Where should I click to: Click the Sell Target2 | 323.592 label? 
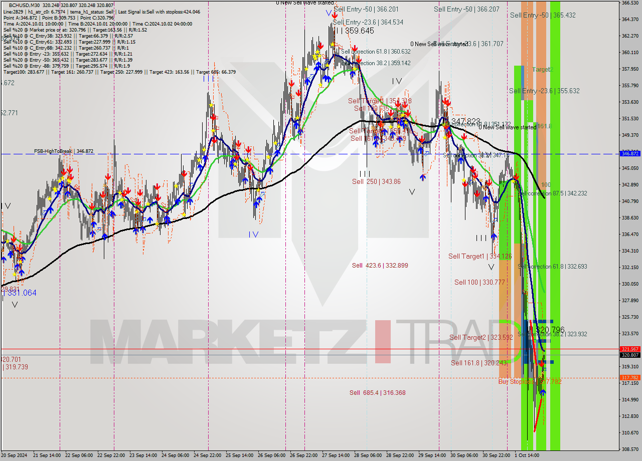tap(481, 337)
